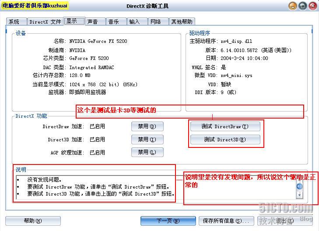
Task: Open the 其他帮助 tab
Action: pos(182,21)
